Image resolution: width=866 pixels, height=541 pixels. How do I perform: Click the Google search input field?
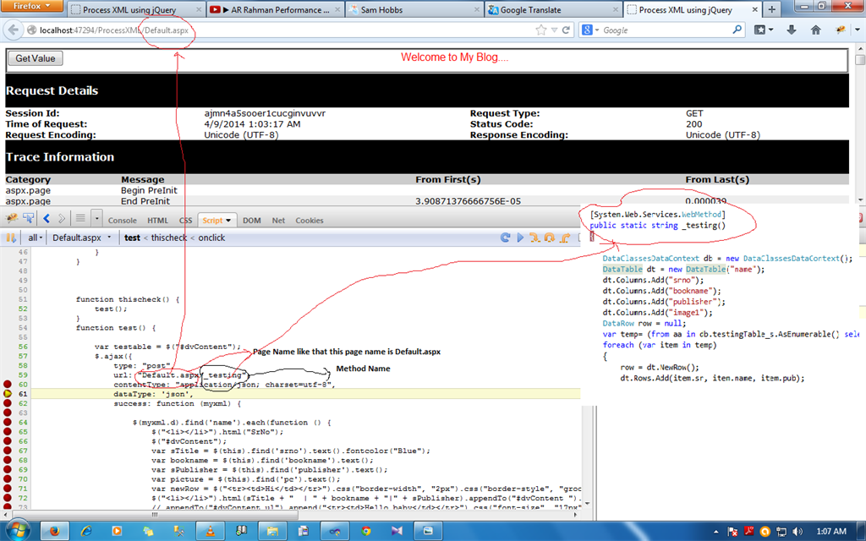666,30
